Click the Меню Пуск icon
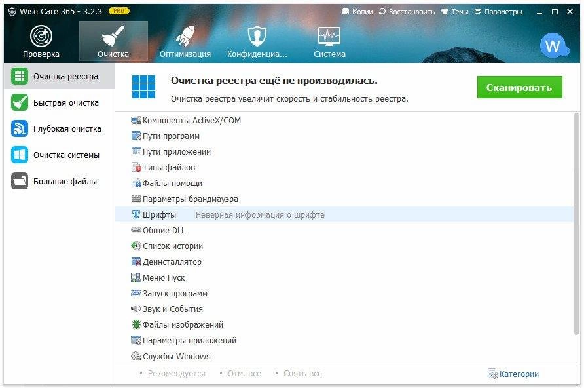The image size is (584, 388). (x=136, y=277)
